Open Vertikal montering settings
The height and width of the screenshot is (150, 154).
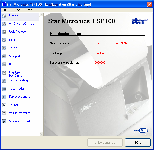20,113
